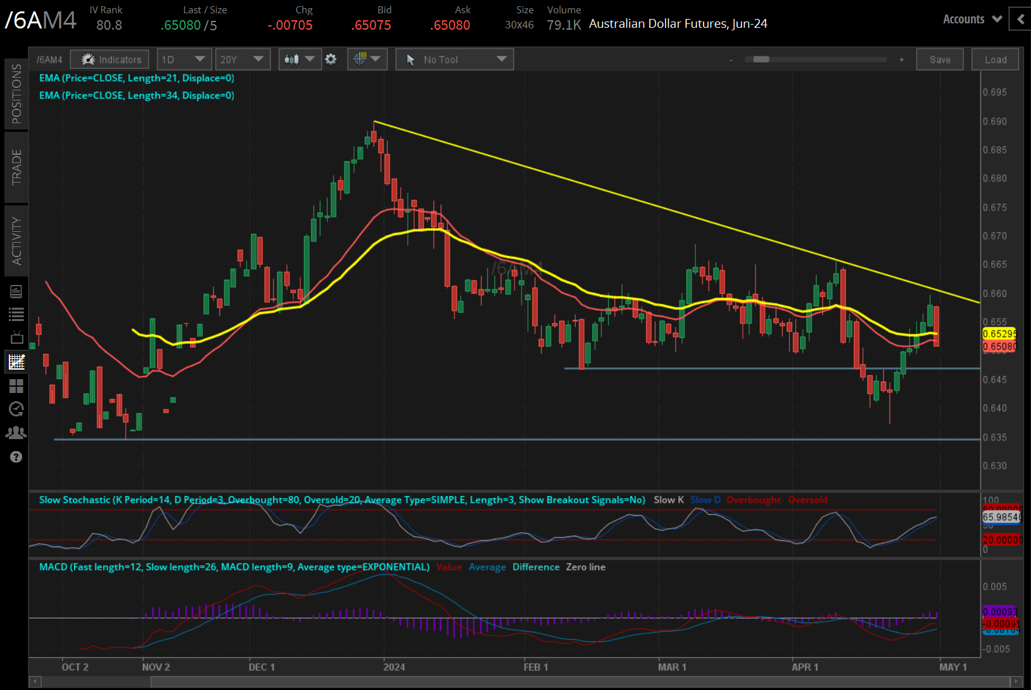Expand the No Tool drawing dropdown

454,59
